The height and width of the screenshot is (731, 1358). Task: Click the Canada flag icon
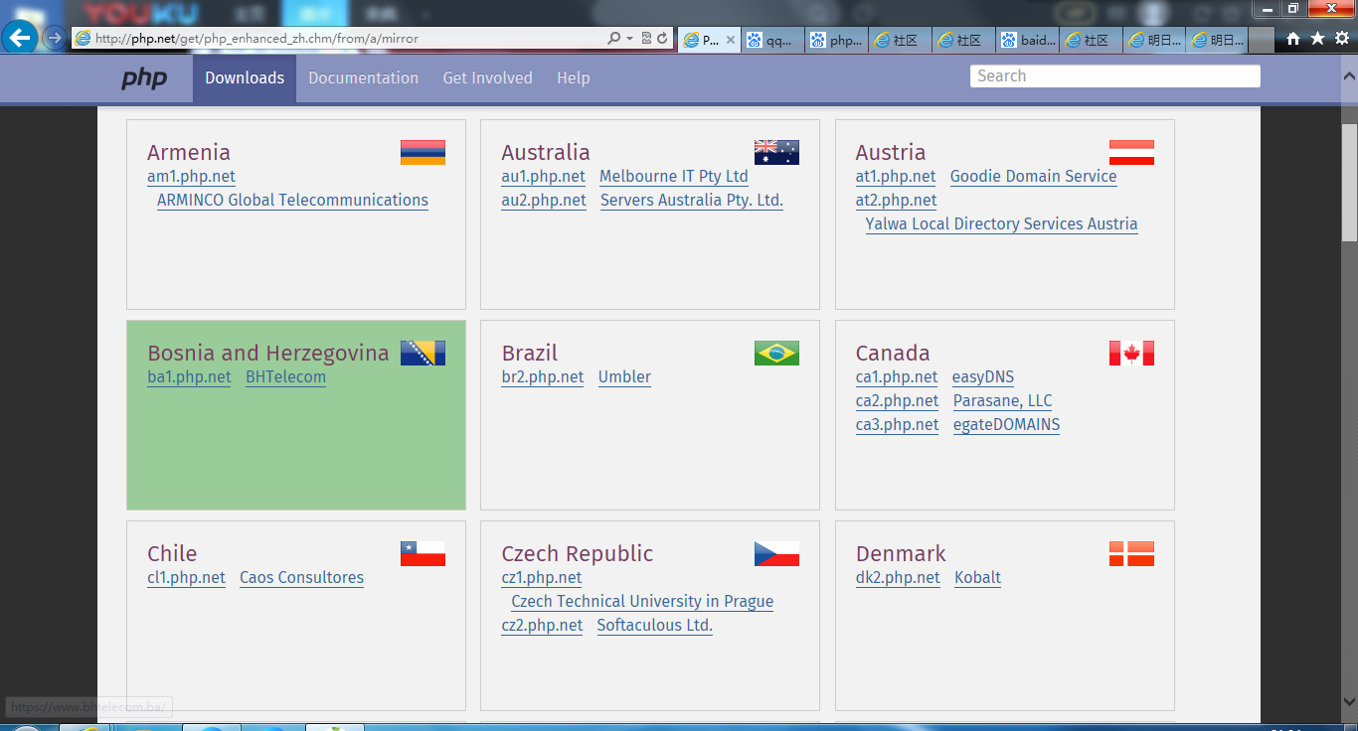tap(1131, 353)
